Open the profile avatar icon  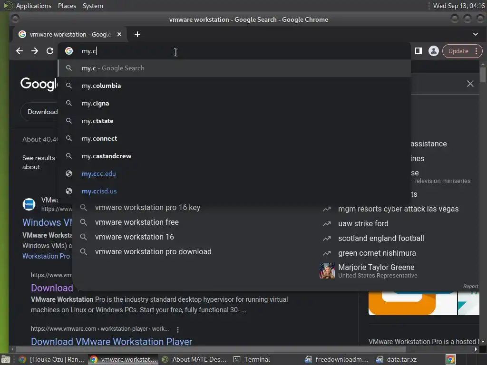click(x=434, y=51)
